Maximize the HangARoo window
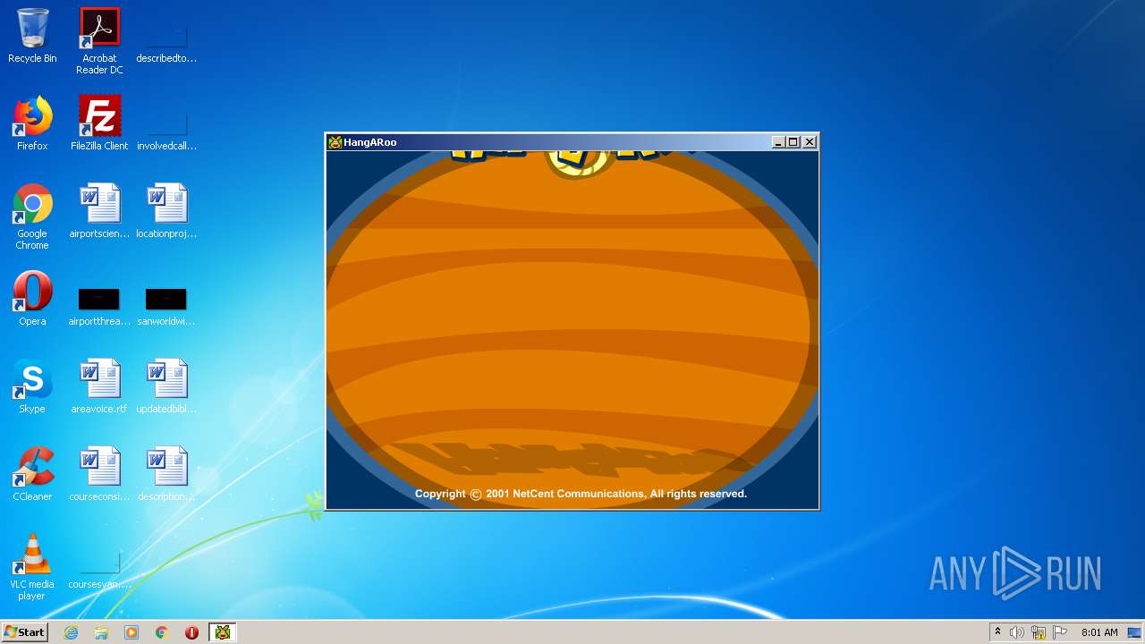This screenshot has height=644, width=1145. tap(793, 142)
